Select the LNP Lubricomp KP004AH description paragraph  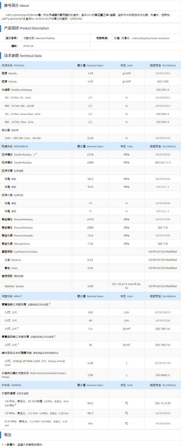click(90, 17)
